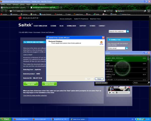Screen dimensions: 151x121
Task: Focus the newsletter 'Enter email' field
Action: [x=116, y=48]
